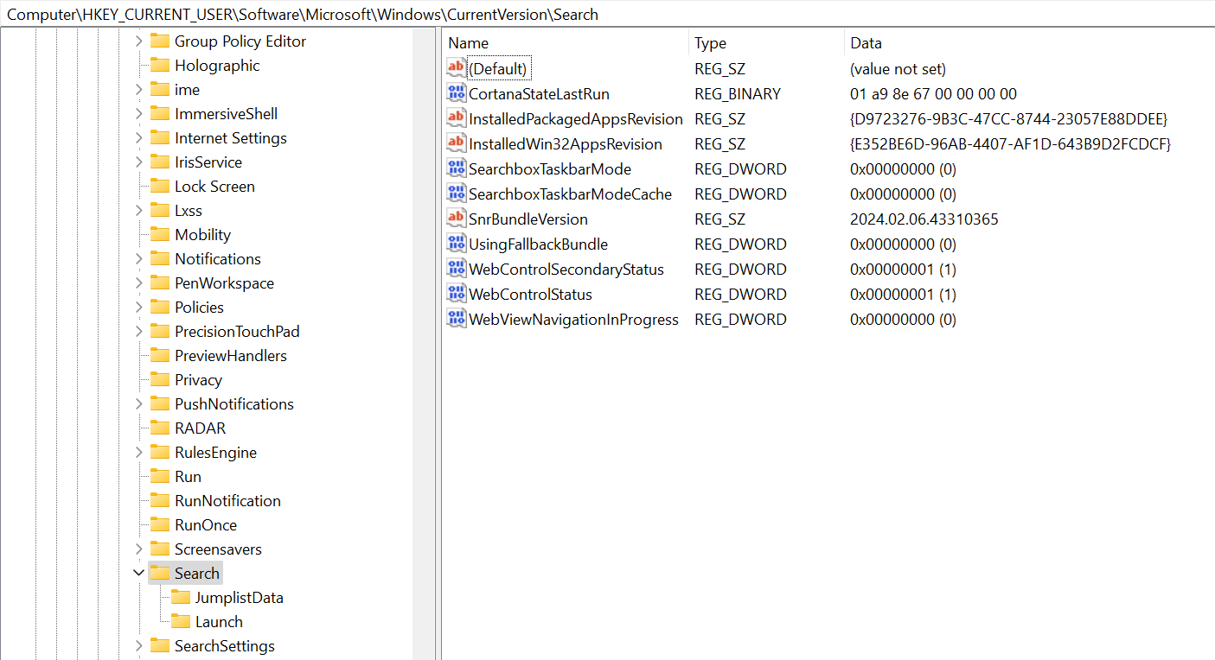Click the UsingFallbackBundle data value 0x00000000 (0)
Viewport: 1215px width, 660px height.
click(903, 244)
